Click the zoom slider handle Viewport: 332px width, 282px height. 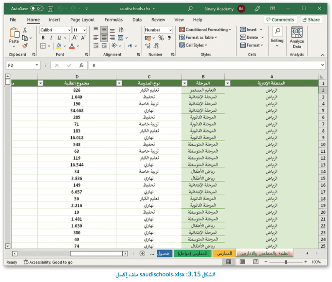point(286,262)
